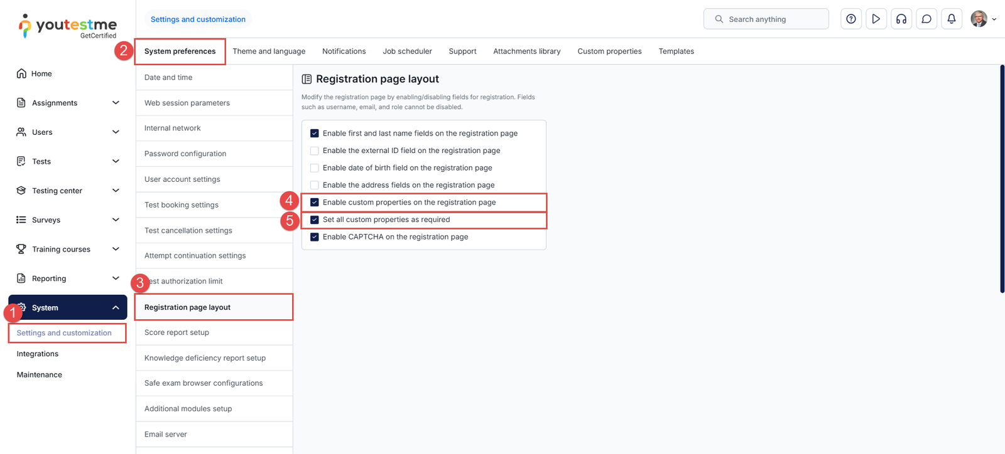1005x454 pixels.
Task: Disable CAPTCHA on the registration page
Action: tap(314, 236)
